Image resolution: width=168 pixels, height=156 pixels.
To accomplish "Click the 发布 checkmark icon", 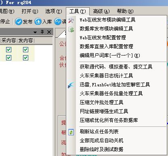I will [19, 21].
